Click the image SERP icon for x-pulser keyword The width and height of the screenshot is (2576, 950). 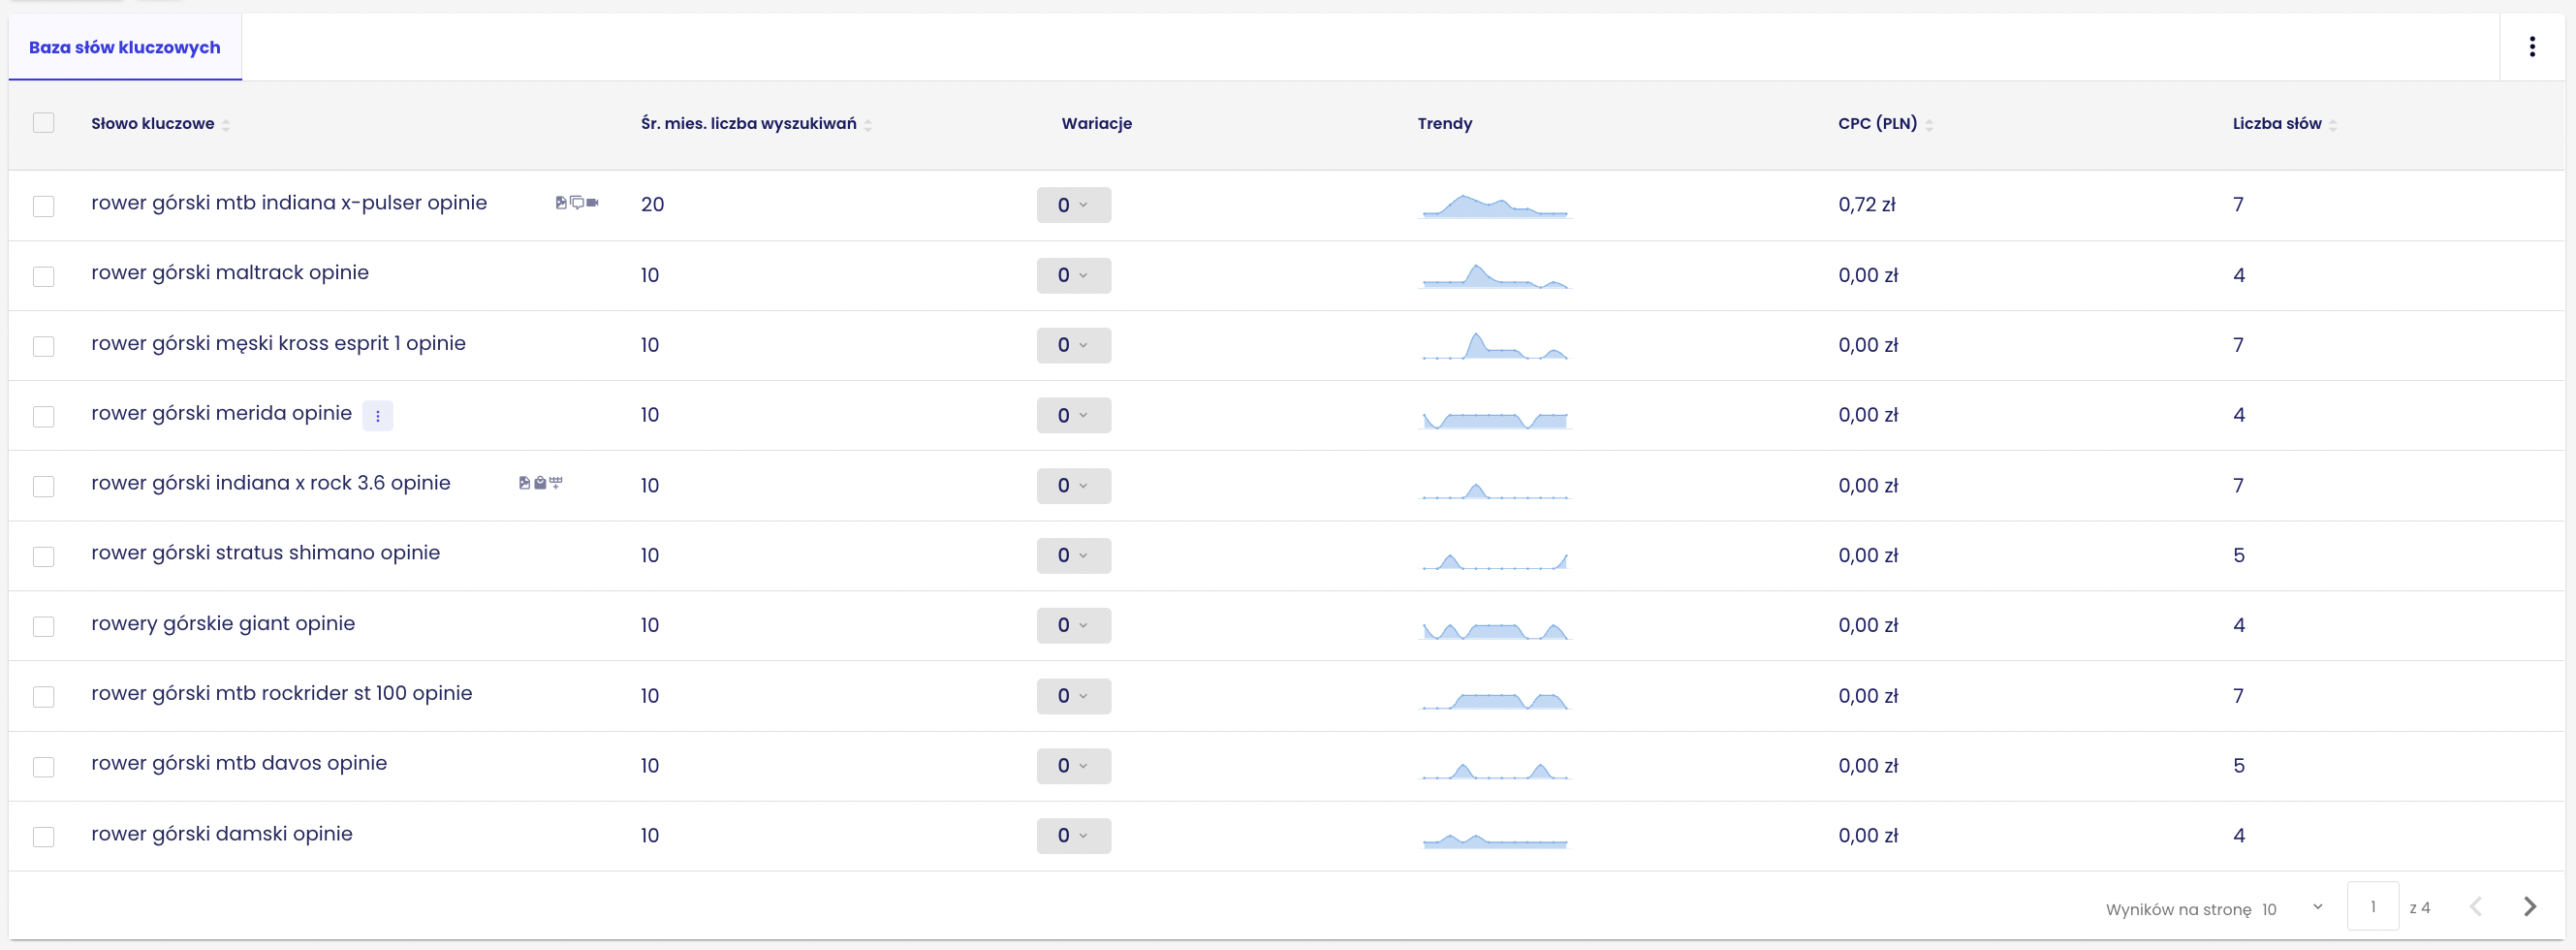click(561, 203)
